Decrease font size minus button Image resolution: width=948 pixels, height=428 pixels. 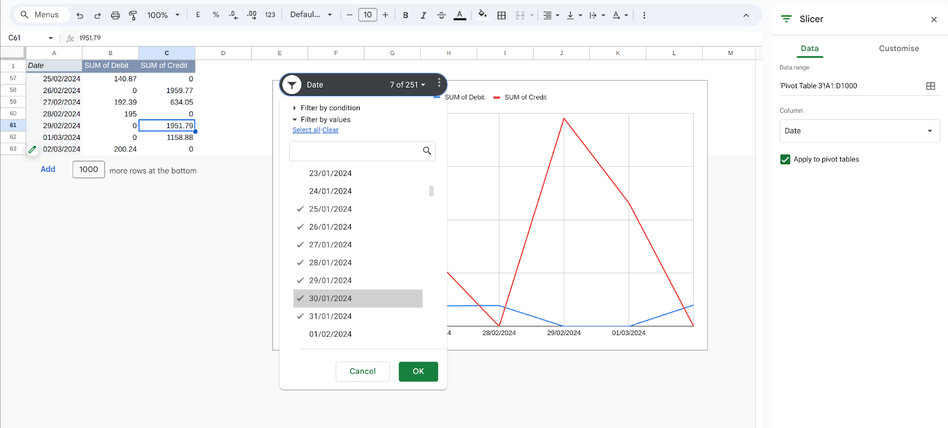coord(350,15)
